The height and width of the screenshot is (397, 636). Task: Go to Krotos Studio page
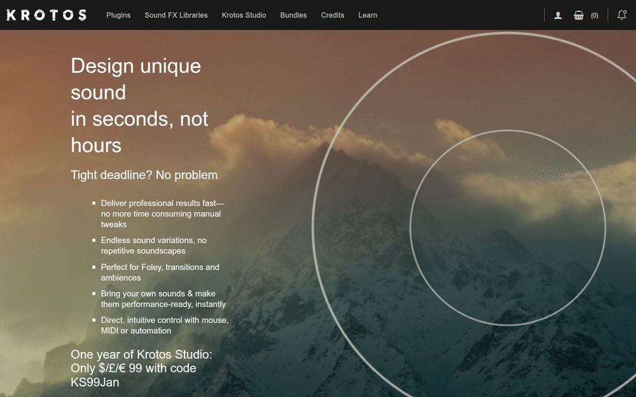[244, 15]
